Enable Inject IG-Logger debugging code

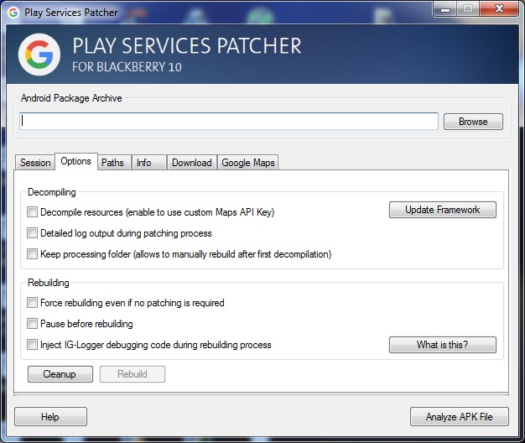coord(32,345)
